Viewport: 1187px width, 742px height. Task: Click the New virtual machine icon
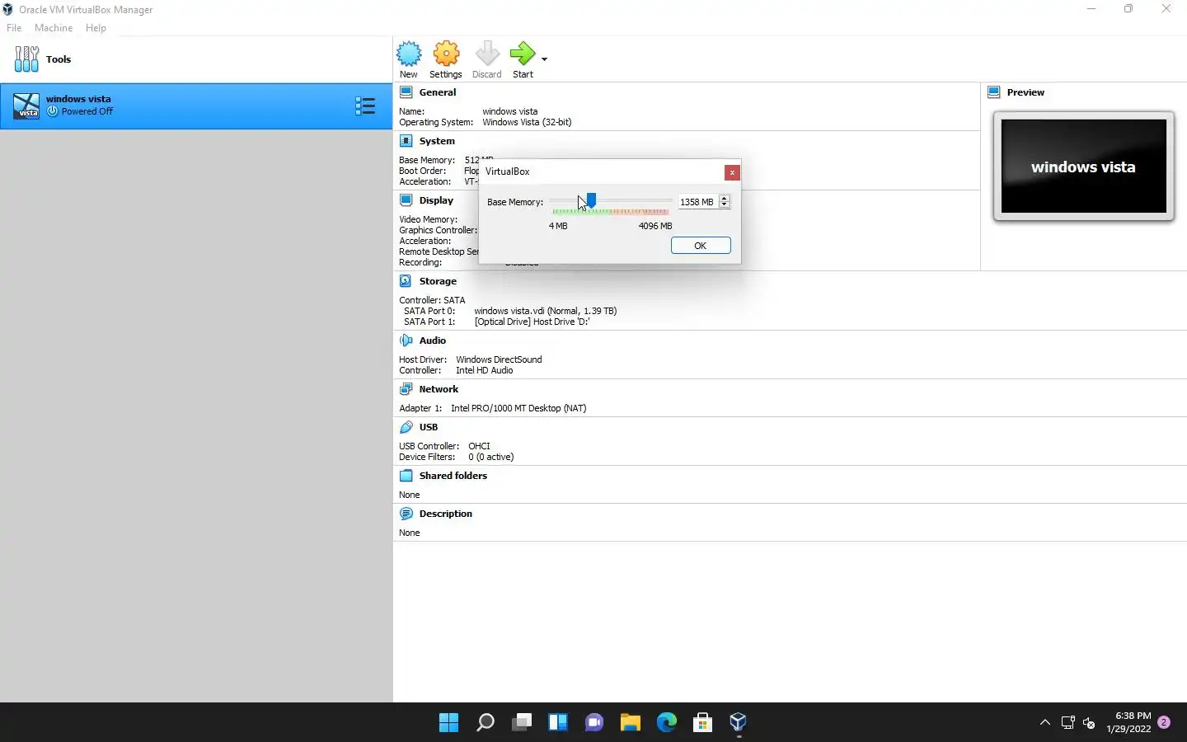[x=409, y=54]
